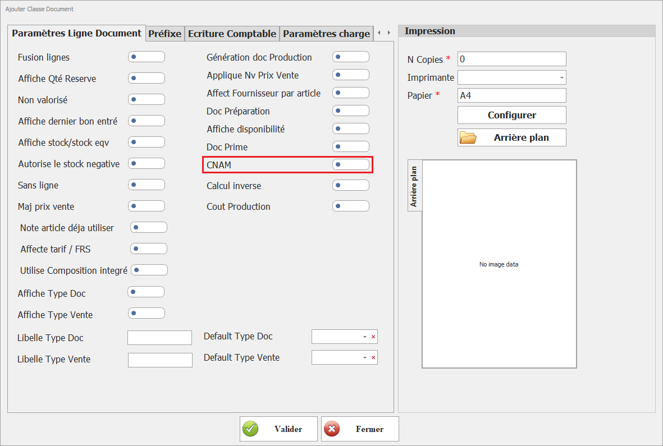The height and width of the screenshot is (446, 663).
Task: Toggle Affiche Type Vente switch
Action: click(147, 314)
